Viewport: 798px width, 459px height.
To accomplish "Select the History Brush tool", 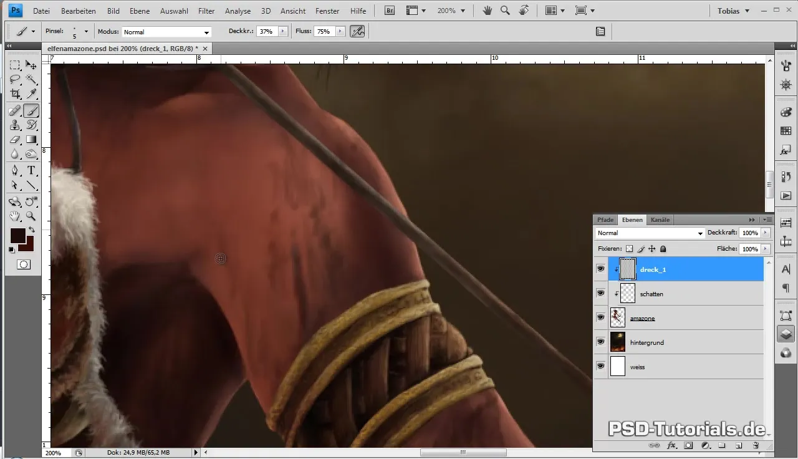I will [31, 125].
